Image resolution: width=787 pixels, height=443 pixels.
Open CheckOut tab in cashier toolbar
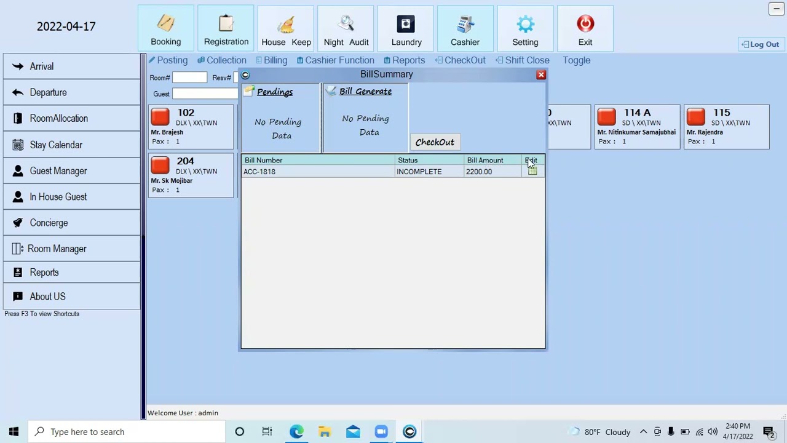click(x=460, y=60)
